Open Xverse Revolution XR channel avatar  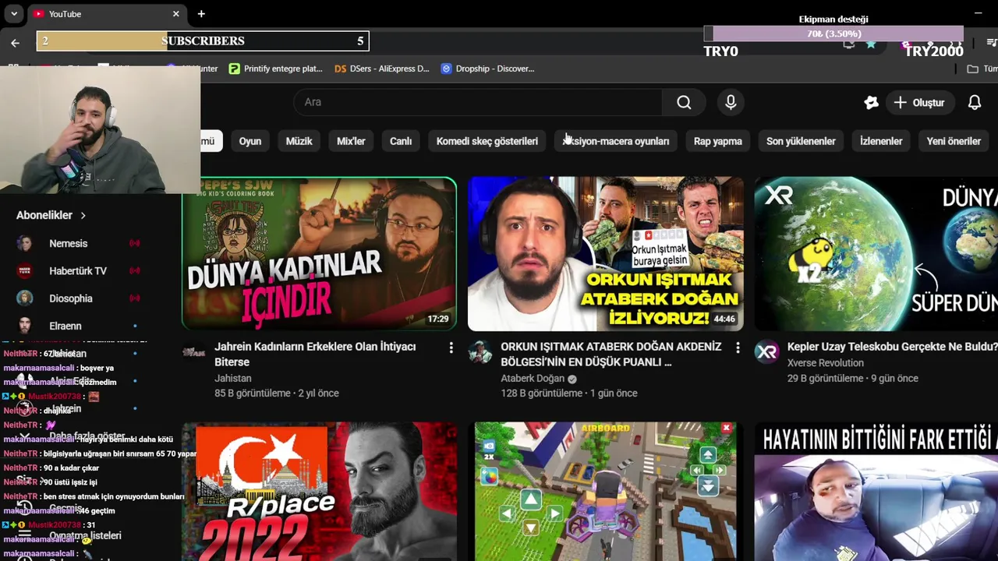pos(767,352)
